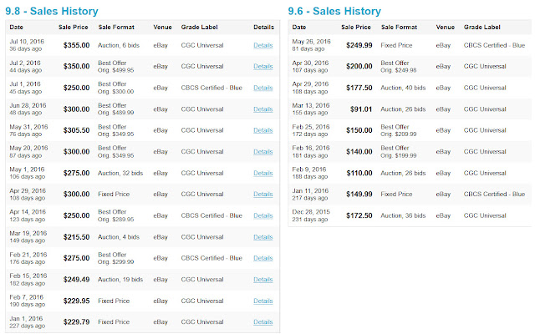Image resolution: width=535 pixels, height=334 pixels.
Task: Open Details for Feb 21, 2016 sale
Action: pyautogui.click(x=263, y=258)
